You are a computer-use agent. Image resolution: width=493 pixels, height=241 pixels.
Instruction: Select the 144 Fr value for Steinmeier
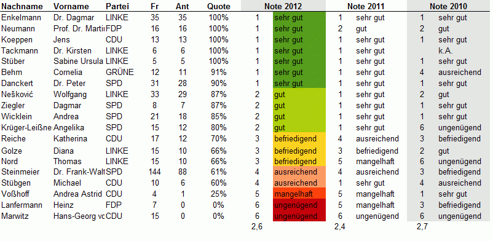click(x=155, y=172)
